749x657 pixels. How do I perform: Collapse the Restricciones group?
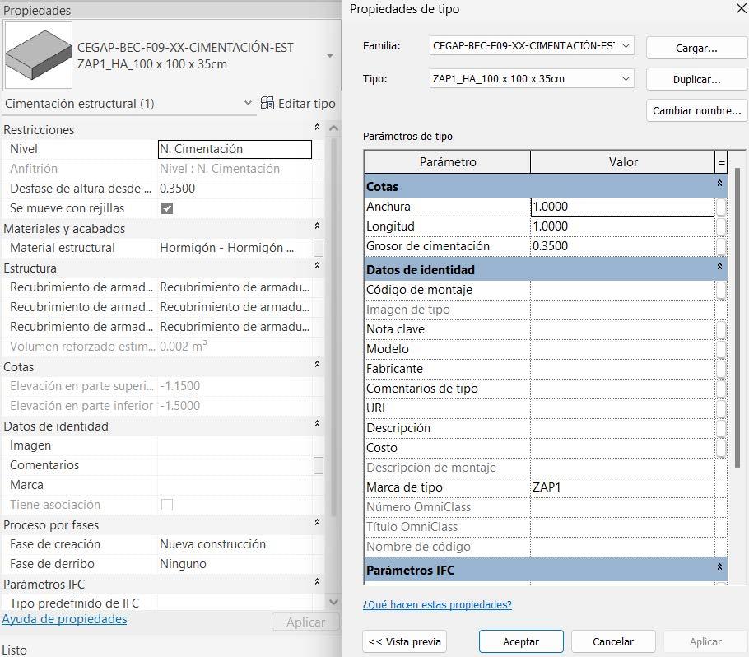(317, 127)
